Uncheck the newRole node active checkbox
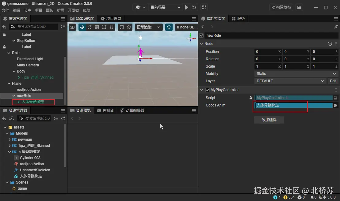The image size is (340, 201). click(x=202, y=35)
